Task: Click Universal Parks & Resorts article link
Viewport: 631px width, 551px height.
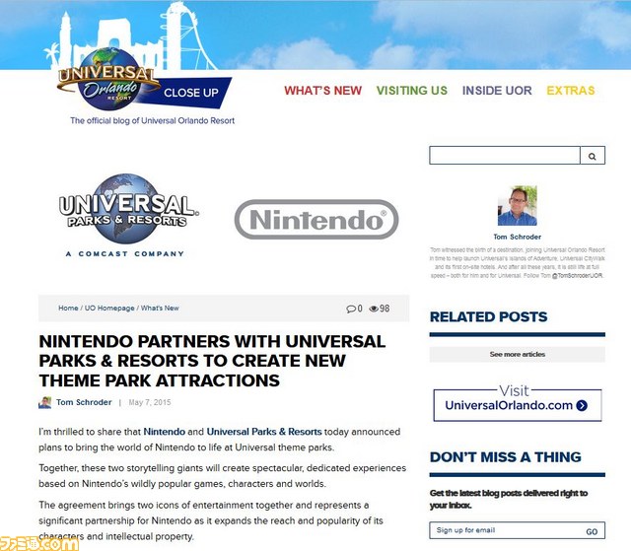Action: point(264,432)
